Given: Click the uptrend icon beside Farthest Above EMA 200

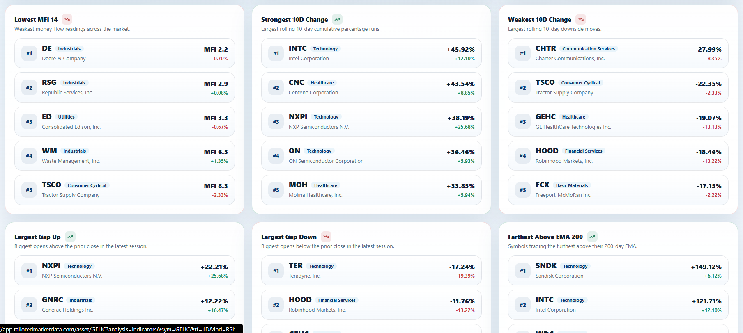Looking at the screenshot, I should (x=592, y=237).
